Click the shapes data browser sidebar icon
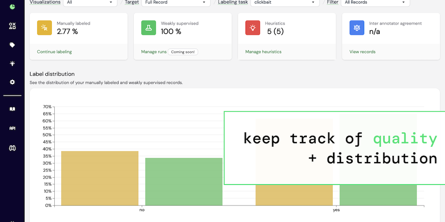 12,26
